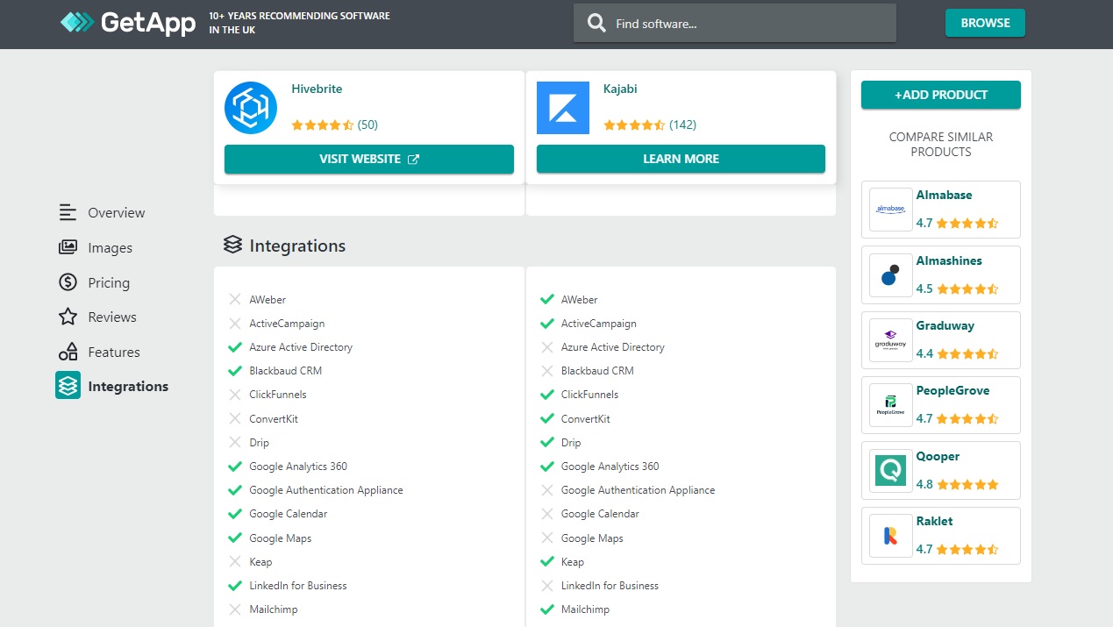Open the Reviews section

point(112,317)
